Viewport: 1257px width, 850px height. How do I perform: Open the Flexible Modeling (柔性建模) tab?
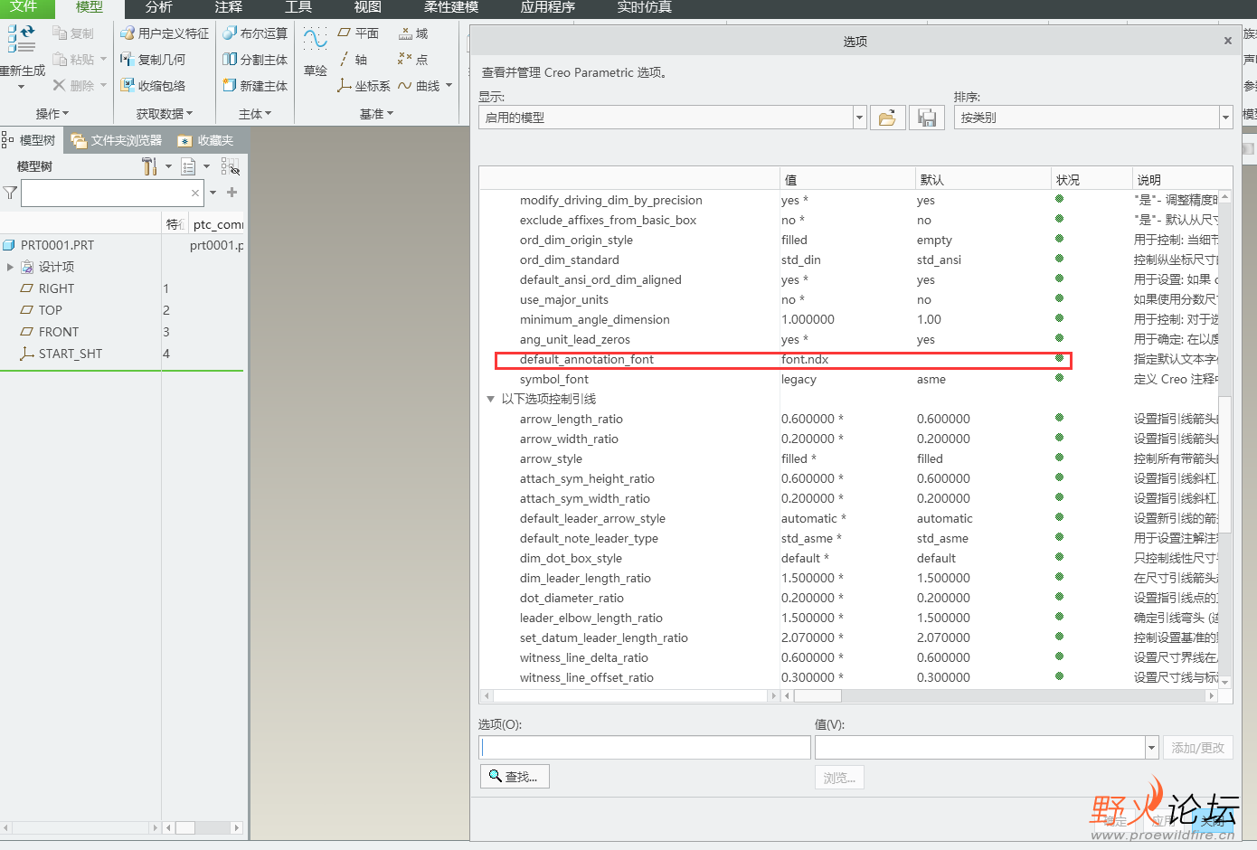pos(451,7)
